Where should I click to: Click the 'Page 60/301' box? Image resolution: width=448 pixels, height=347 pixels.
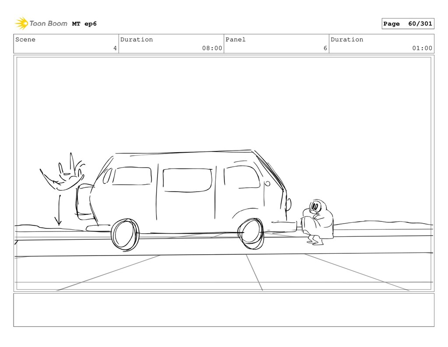pos(408,24)
